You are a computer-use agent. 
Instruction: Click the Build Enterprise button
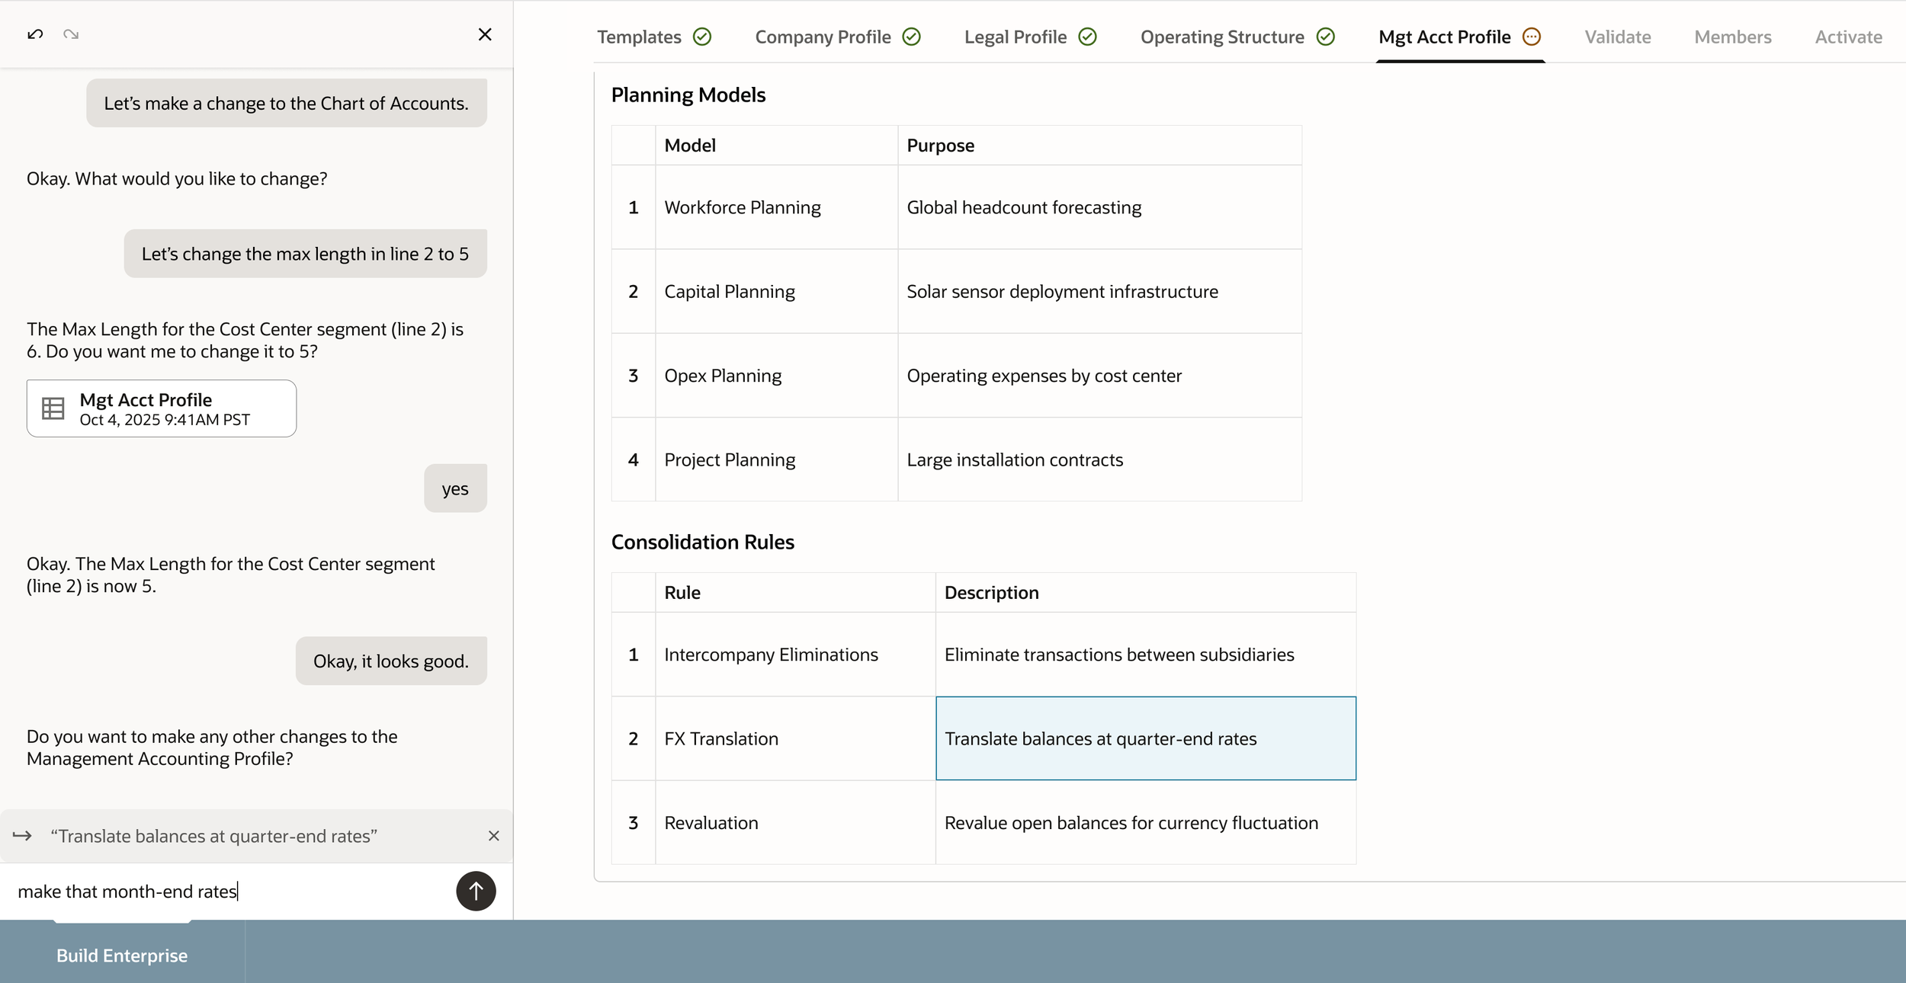pyautogui.click(x=121, y=955)
